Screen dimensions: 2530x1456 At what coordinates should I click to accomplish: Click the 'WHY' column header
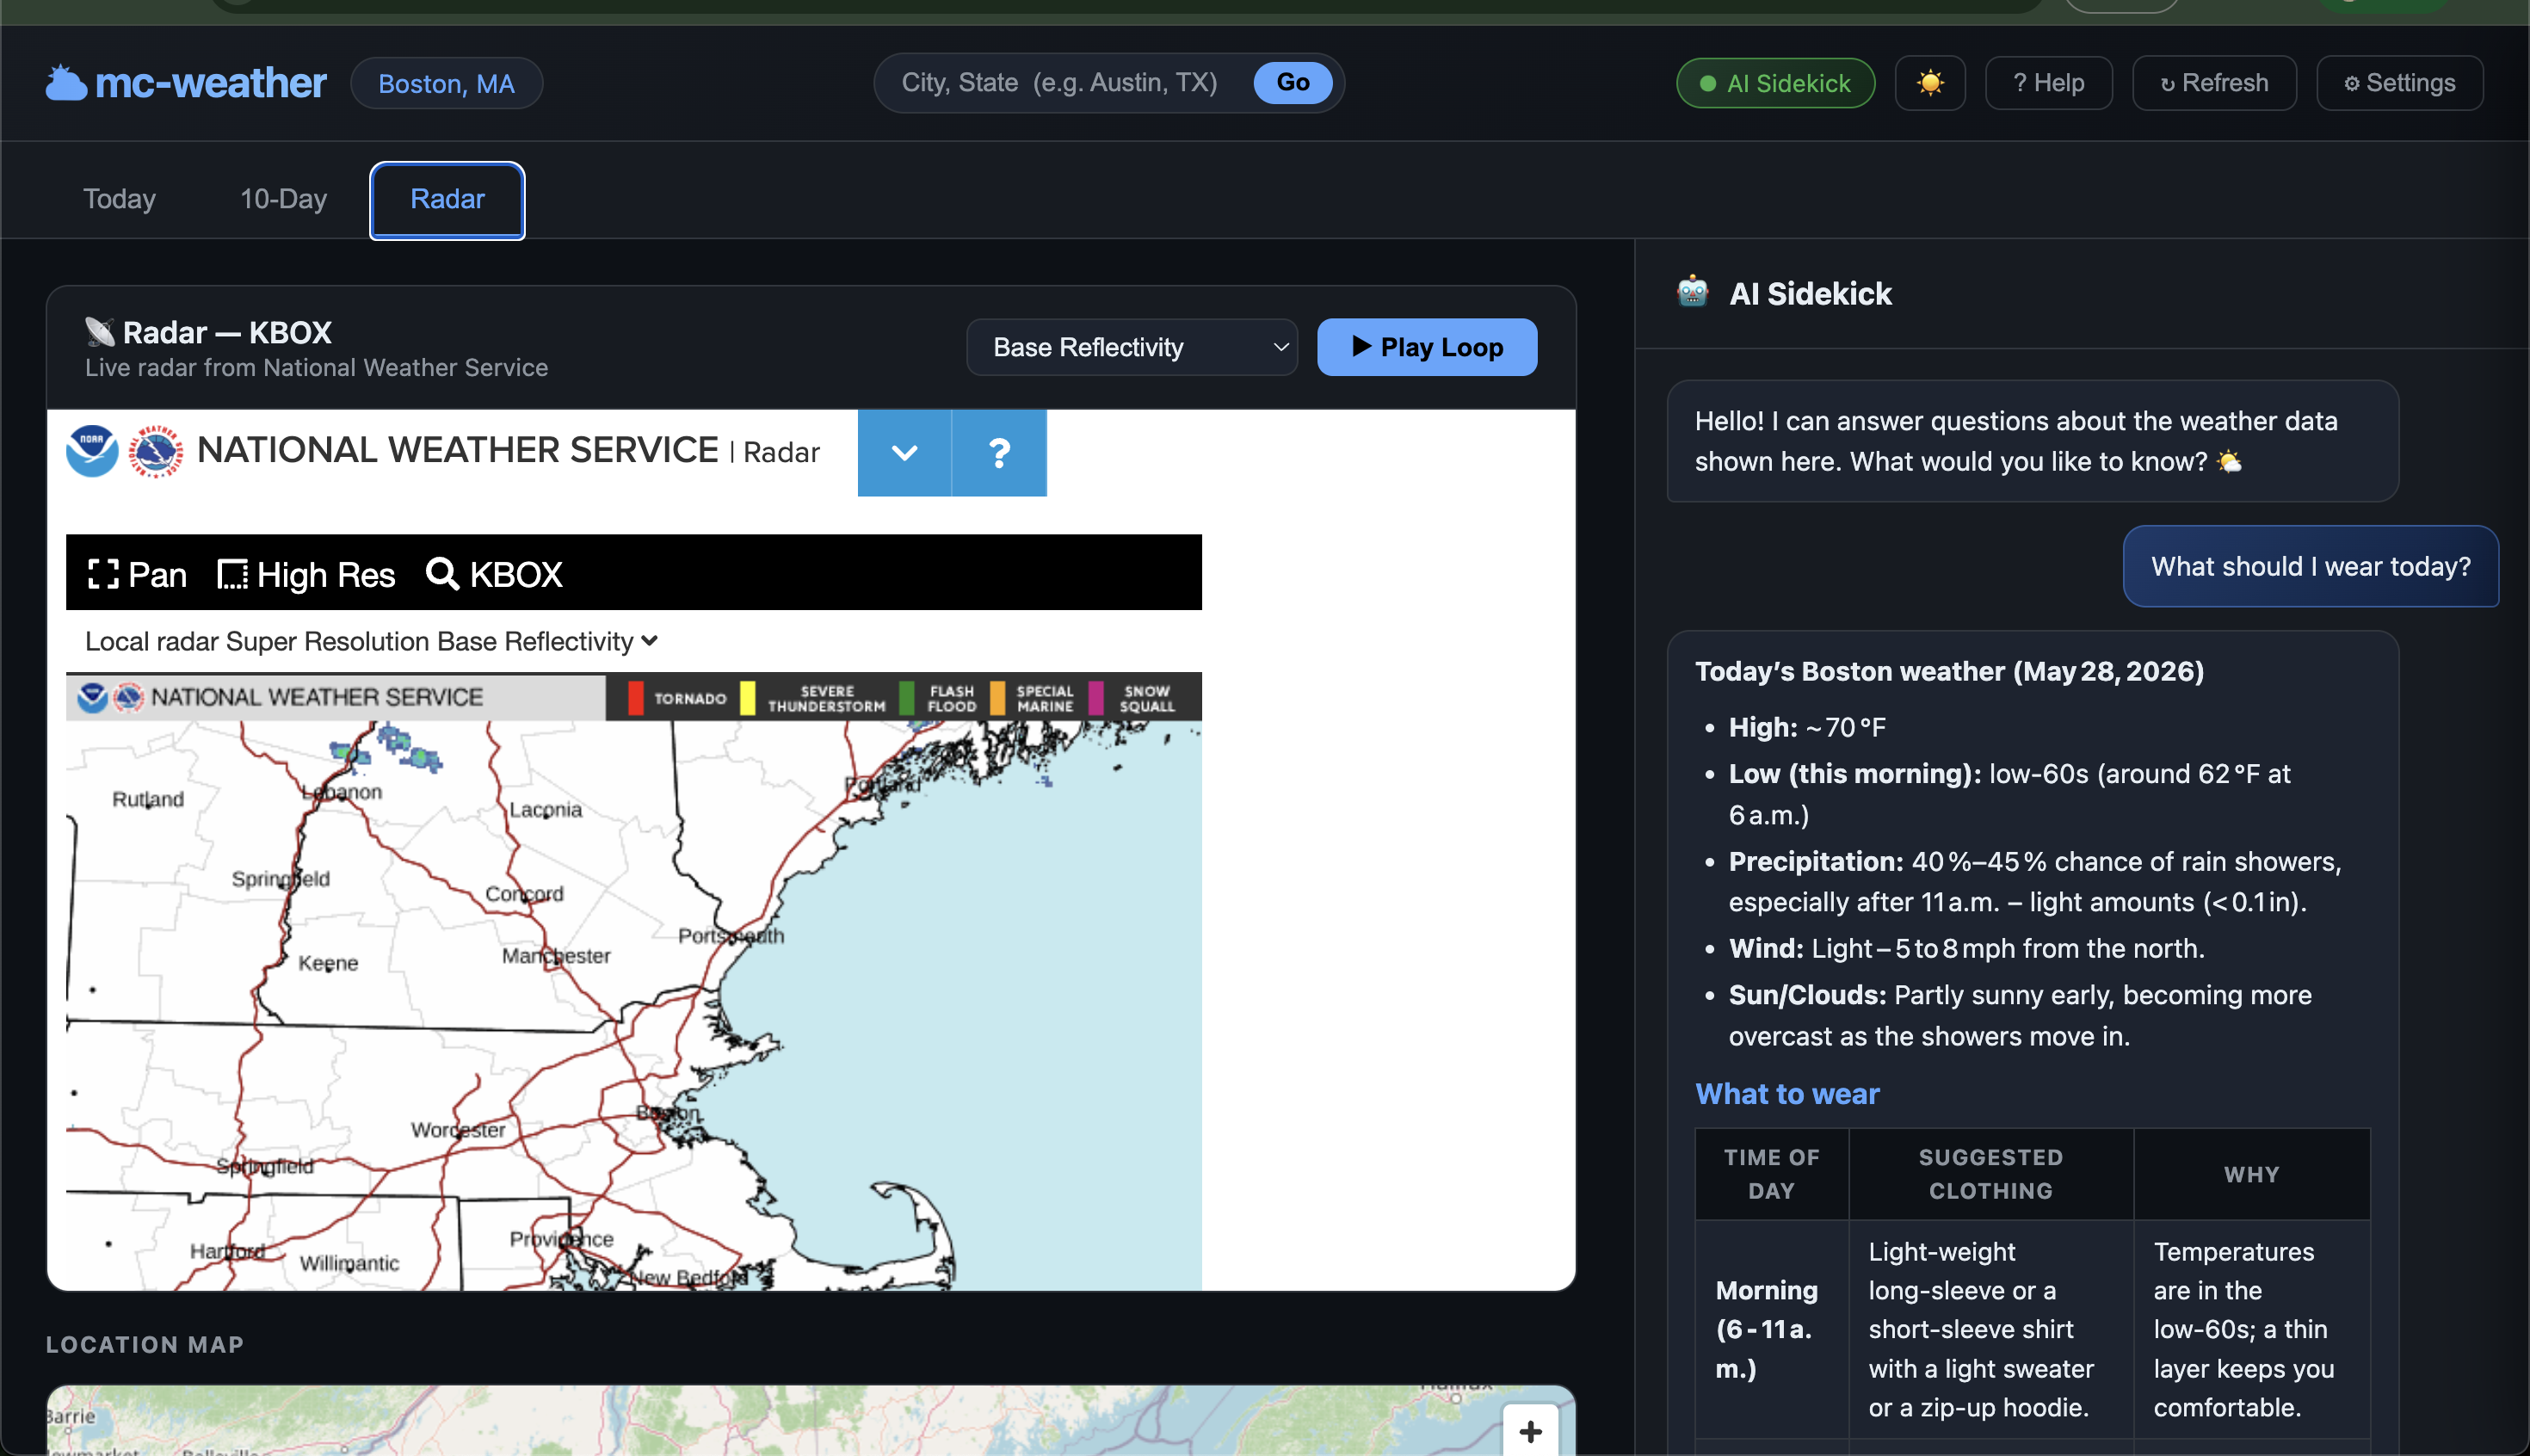click(2251, 1174)
